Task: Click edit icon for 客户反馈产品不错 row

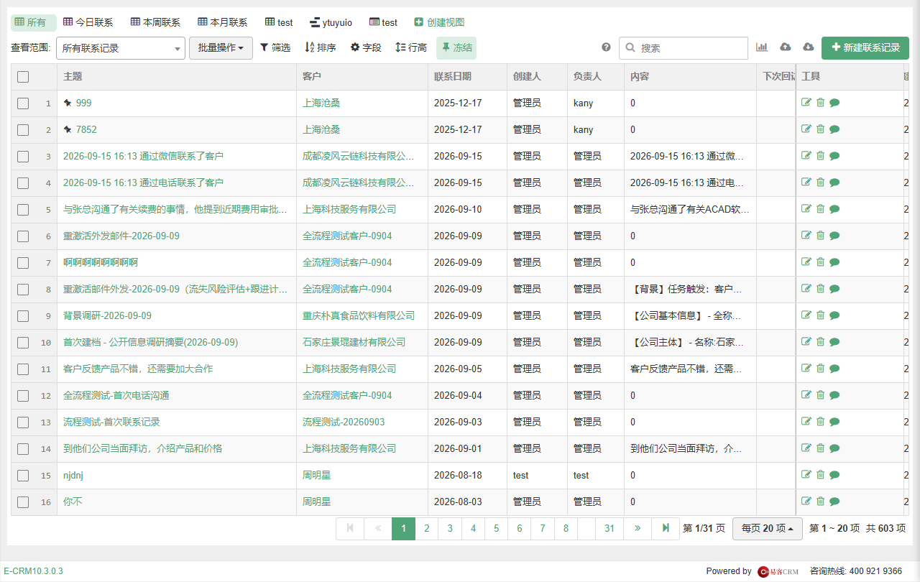Action: (806, 369)
